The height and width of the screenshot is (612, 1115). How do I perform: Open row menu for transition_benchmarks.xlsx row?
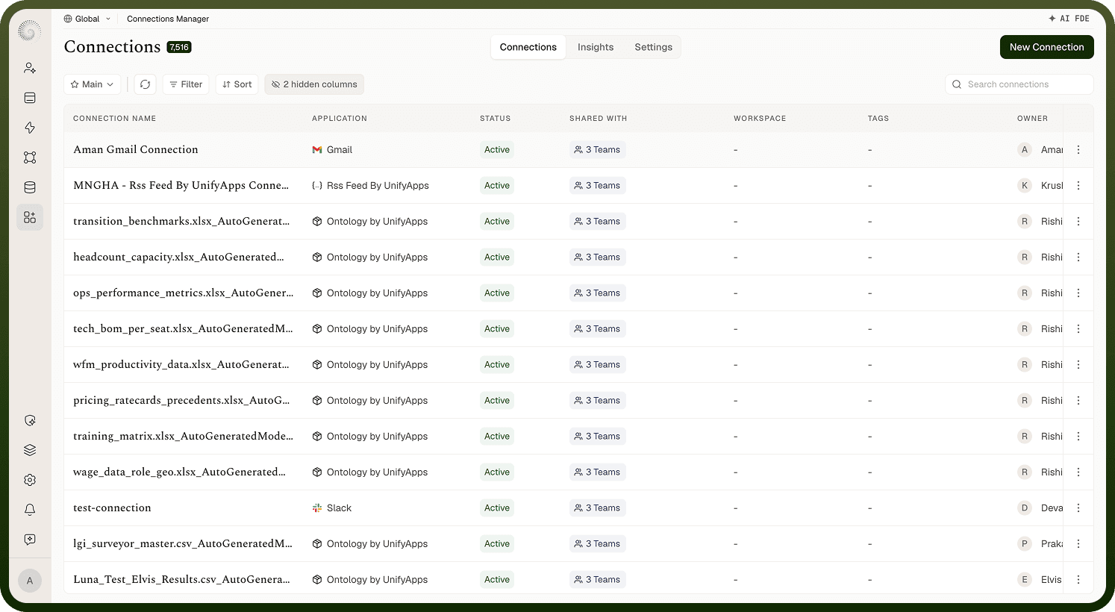(1078, 222)
